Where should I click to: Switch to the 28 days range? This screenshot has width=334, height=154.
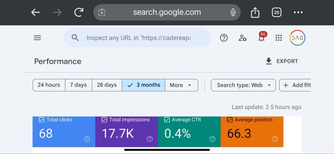(107, 85)
